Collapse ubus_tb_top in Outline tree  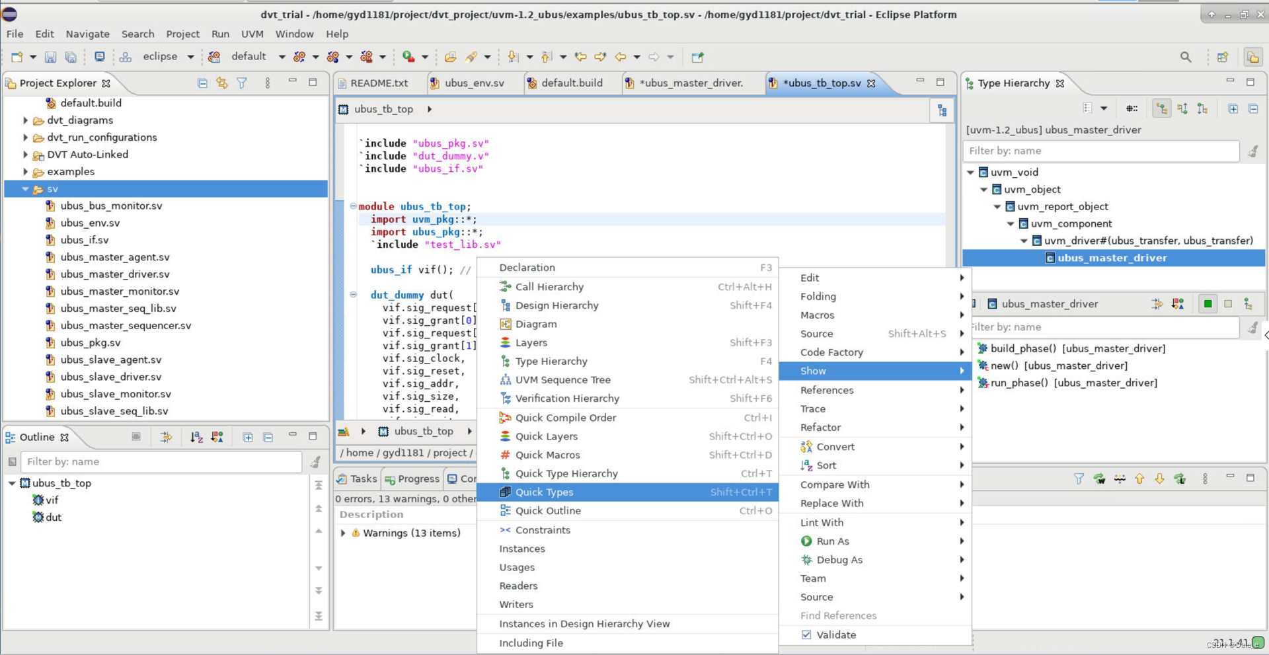point(12,483)
